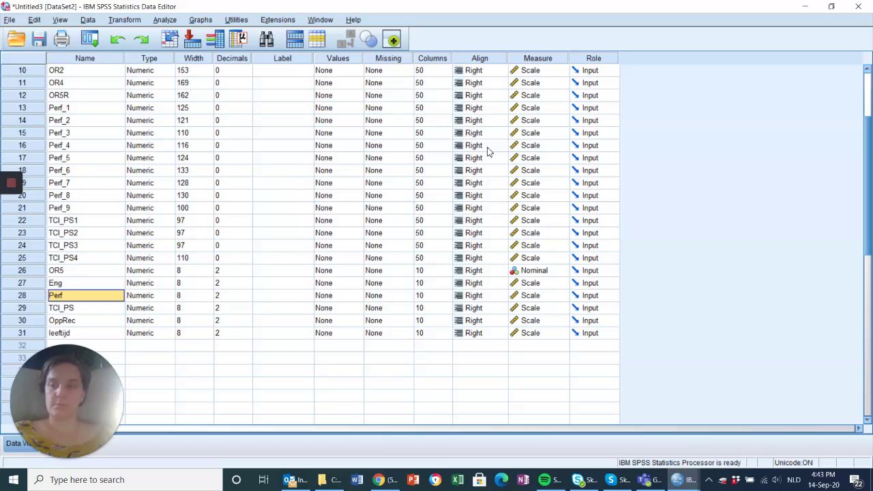Open the Graphs menu
The height and width of the screenshot is (491, 873).
(x=201, y=20)
